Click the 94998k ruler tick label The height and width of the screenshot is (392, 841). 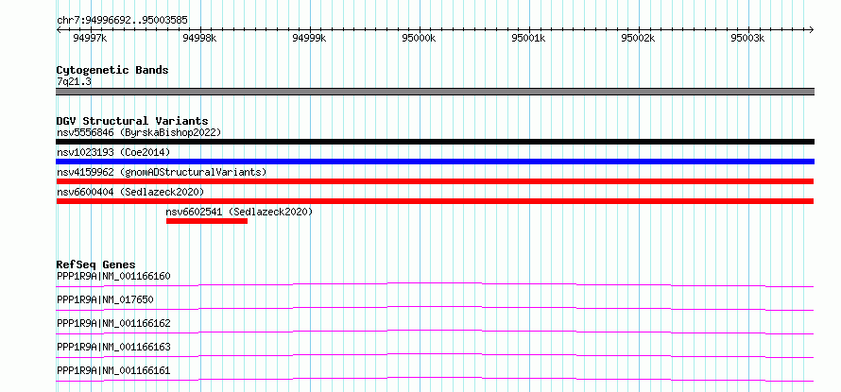pos(199,39)
